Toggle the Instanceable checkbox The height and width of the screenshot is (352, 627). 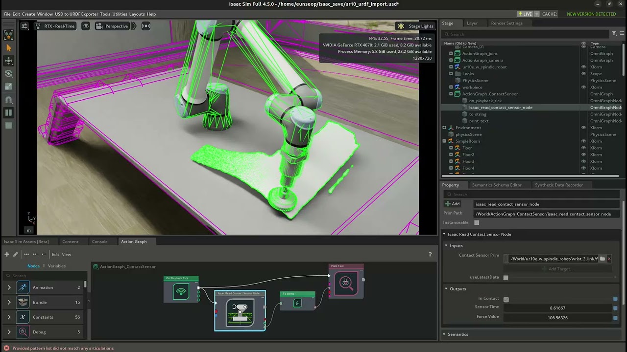coord(477,222)
